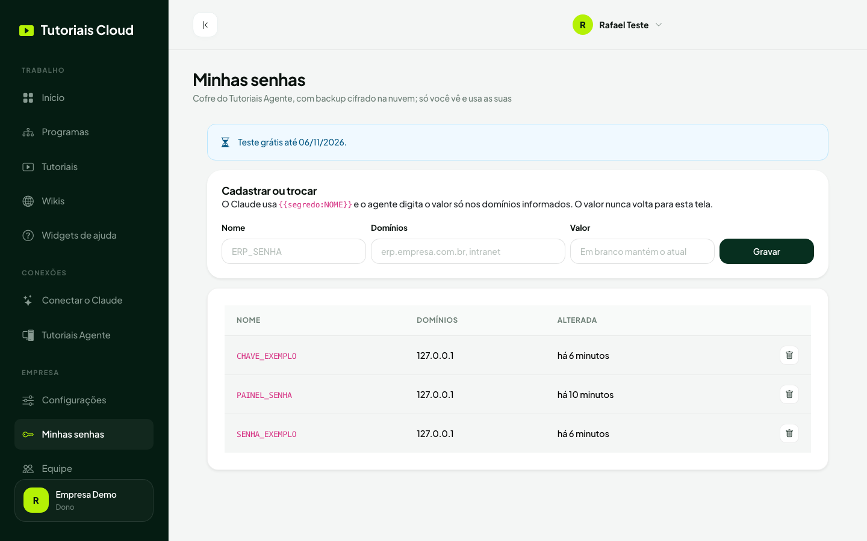The width and height of the screenshot is (867, 541).
Task: Click the Tutoriais Cloud logo icon
Action: [26, 31]
